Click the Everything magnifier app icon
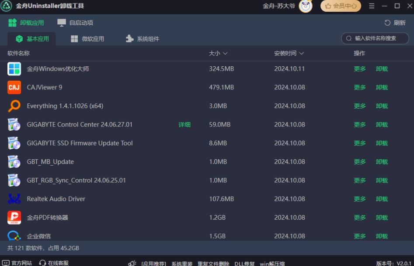414x266 pixels. (14, 106)
